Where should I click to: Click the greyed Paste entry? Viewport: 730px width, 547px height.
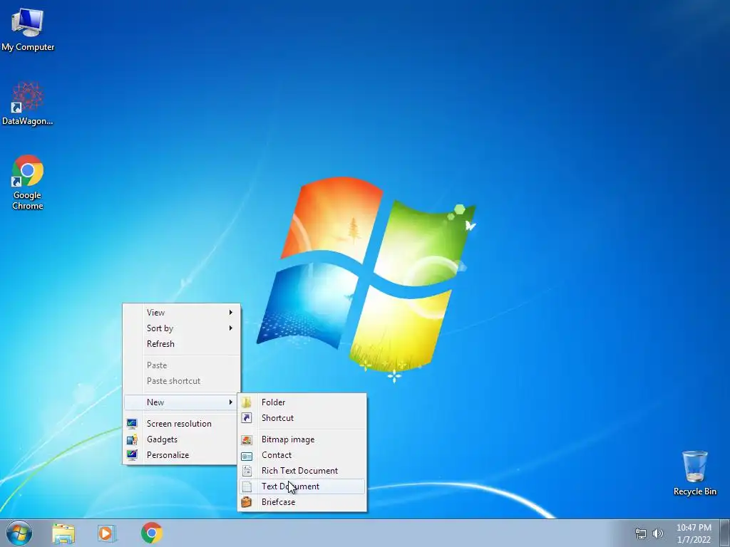click(x=182, y=365)
